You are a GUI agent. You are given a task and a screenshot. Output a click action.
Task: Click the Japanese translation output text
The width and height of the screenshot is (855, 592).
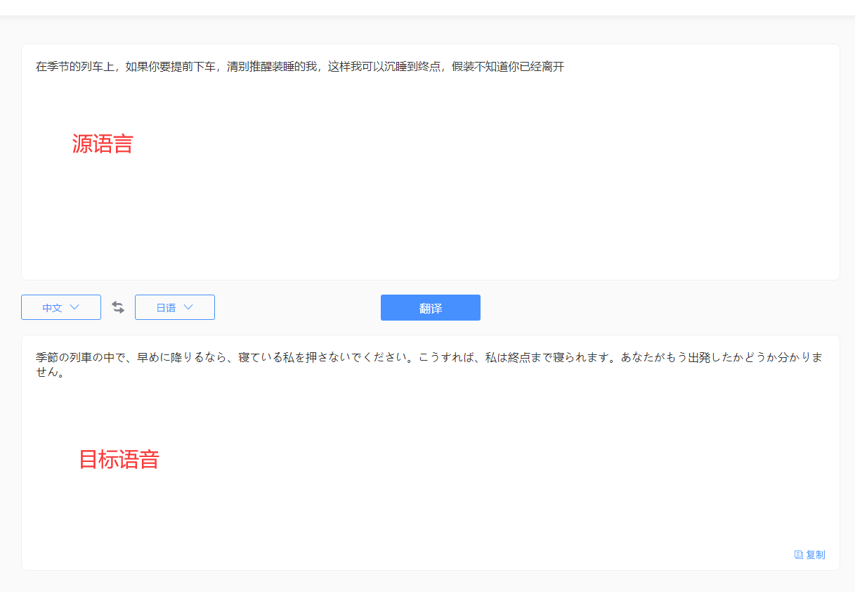click(429, 365)
